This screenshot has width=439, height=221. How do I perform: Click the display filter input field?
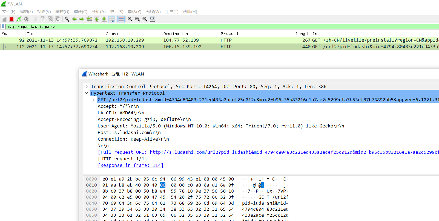coord(222,27)
